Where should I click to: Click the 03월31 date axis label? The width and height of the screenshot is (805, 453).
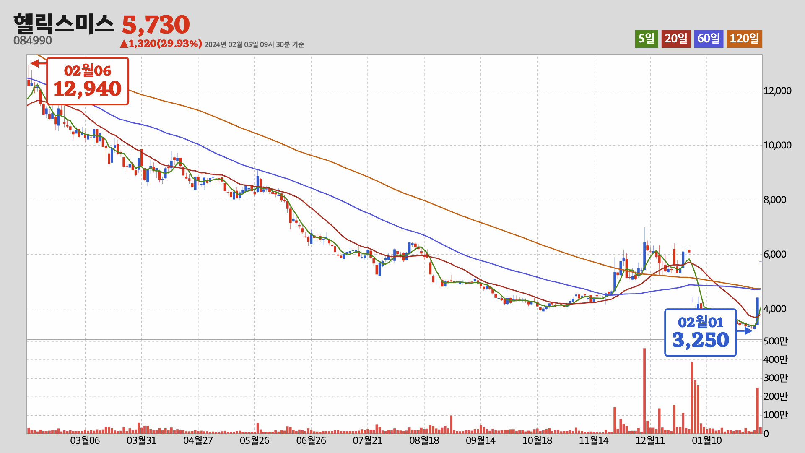(x=142, y=440)
